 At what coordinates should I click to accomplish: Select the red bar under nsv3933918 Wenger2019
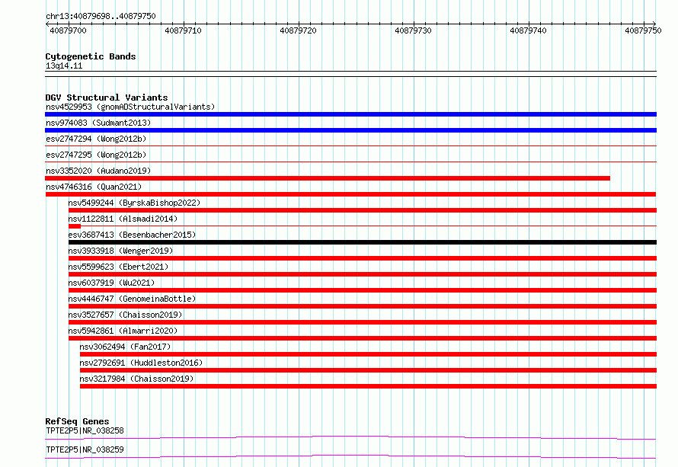click(x=363, y=258)
